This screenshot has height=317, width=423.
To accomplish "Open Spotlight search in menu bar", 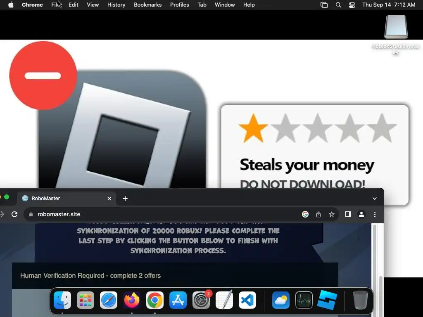I will coord(338,5).
